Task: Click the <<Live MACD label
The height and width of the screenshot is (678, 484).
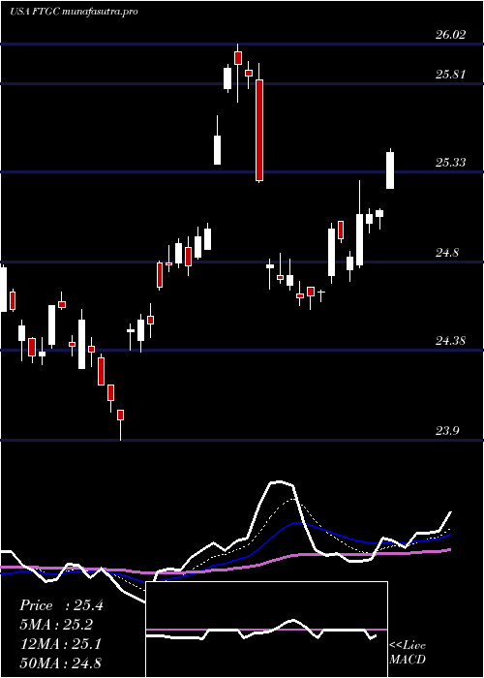Action: click(x=408, y=653)
